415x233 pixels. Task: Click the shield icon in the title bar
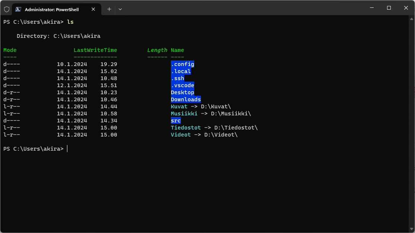6,9
